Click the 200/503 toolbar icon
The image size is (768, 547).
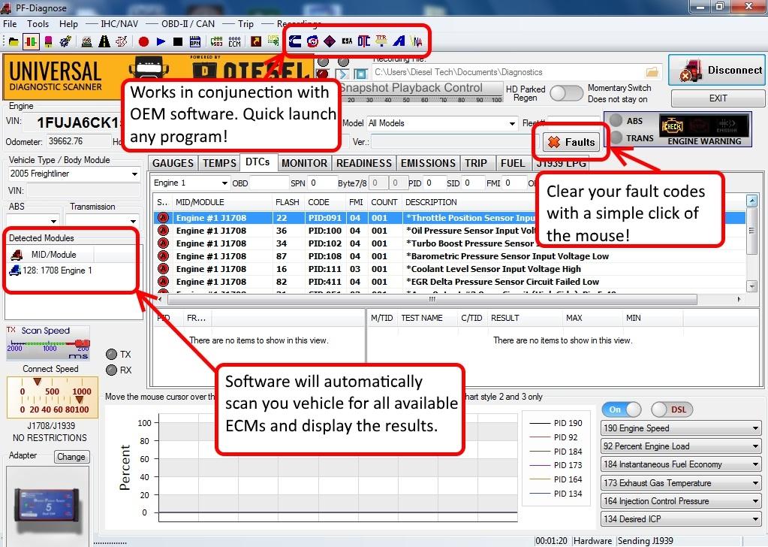coord(216,41)
